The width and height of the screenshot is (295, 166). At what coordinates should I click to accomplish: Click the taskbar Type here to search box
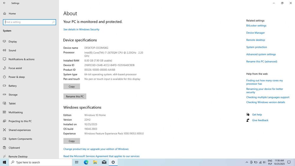40,162
